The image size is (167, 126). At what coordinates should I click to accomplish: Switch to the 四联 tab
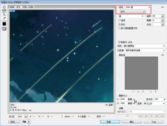pyautogui.click(x=31, y=7)
